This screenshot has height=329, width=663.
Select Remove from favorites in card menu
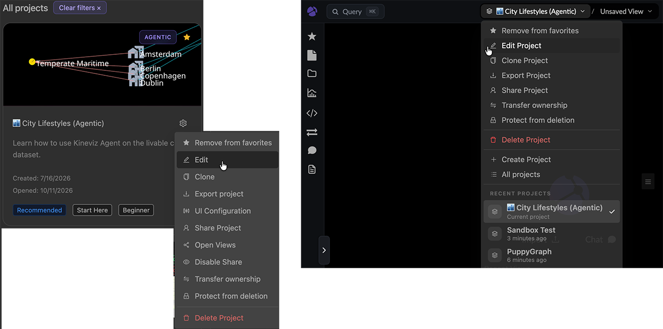[x=227, y=143]
